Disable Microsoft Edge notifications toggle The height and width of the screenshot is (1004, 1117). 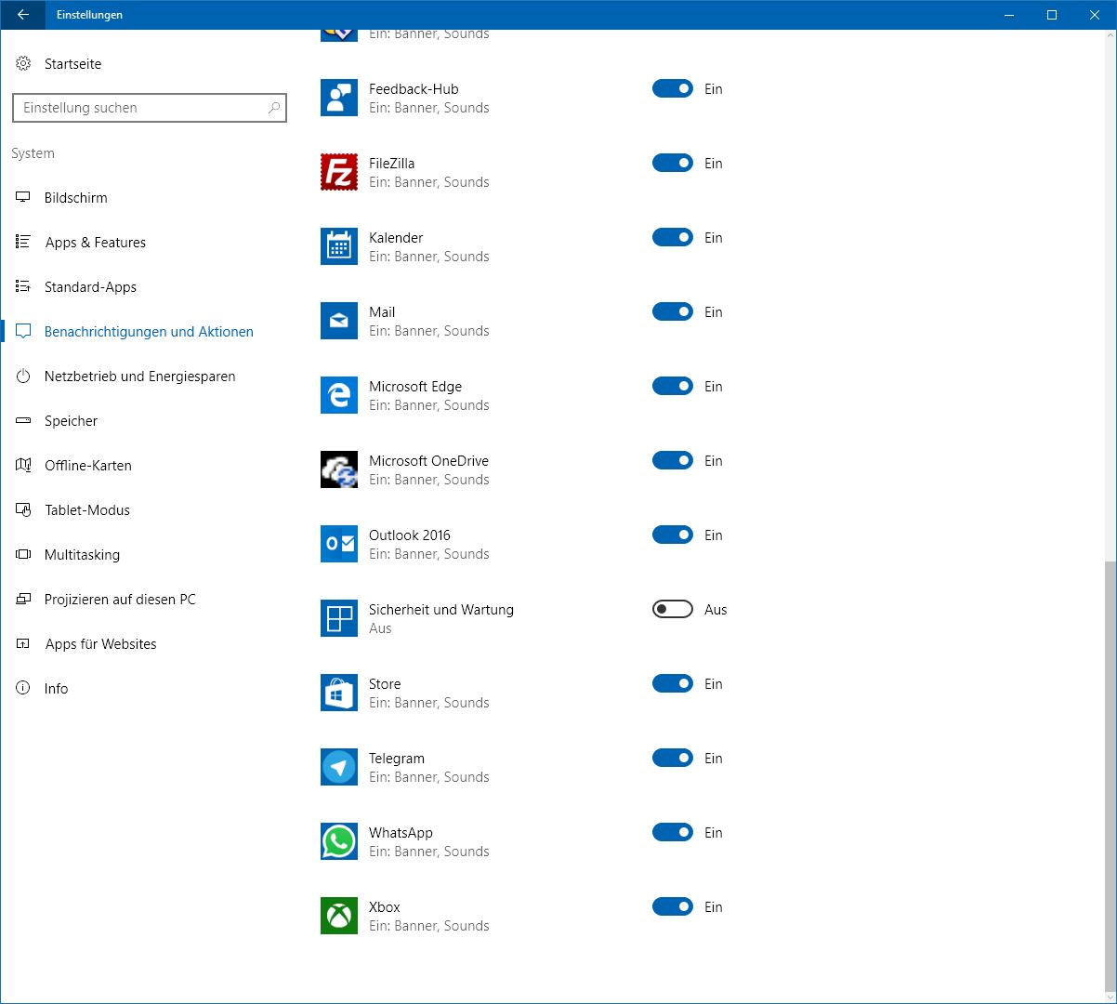tap(673, 386)
